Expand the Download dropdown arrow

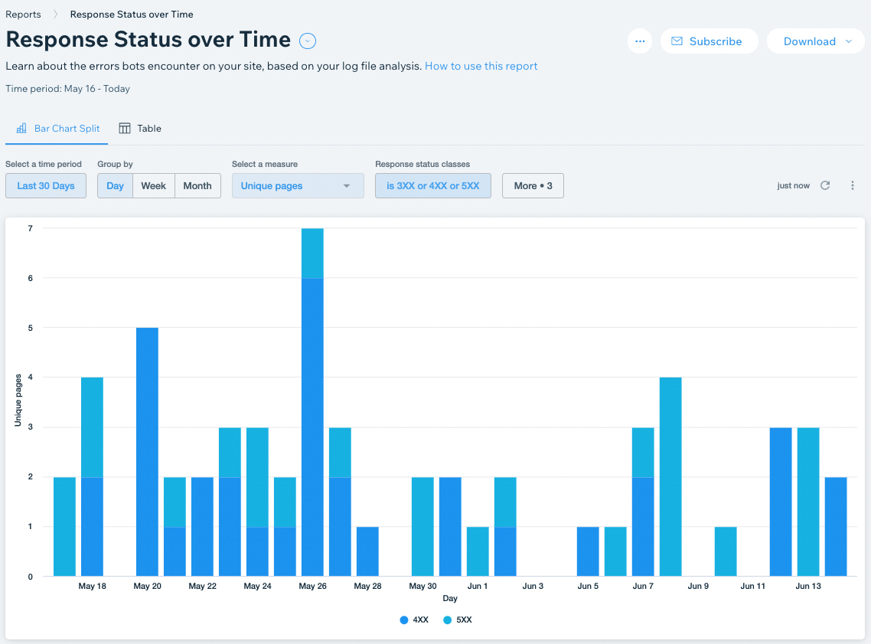pos(849,41)
